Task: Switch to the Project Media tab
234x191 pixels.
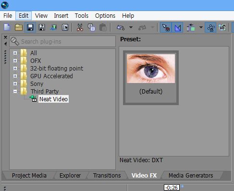Action: pos(29,176)
